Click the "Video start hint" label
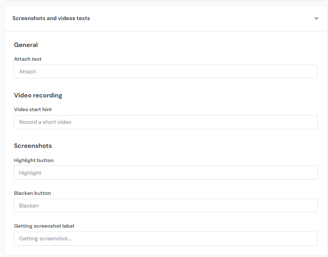328x257 pixels. (x=33, y=110)
